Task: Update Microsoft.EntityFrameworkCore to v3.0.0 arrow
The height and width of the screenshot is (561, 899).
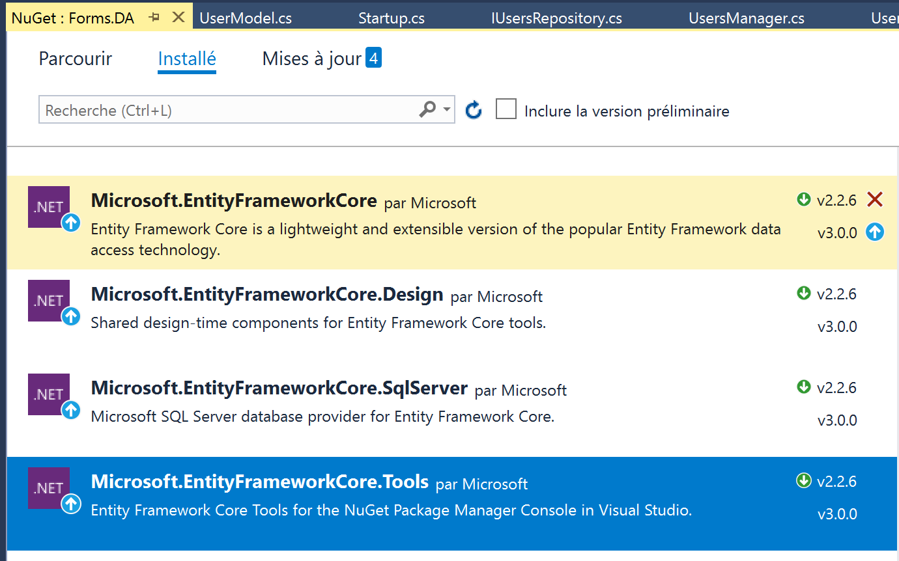Action: click(x=875, y=232)
